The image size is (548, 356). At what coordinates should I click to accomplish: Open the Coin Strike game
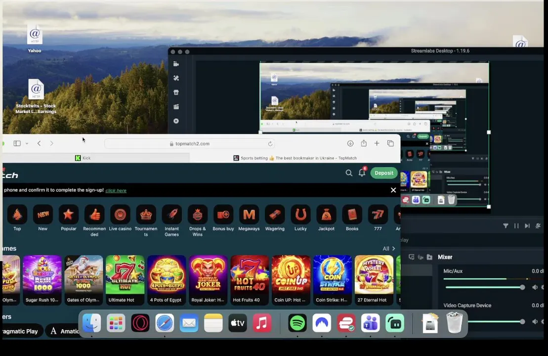click(333, 280)
